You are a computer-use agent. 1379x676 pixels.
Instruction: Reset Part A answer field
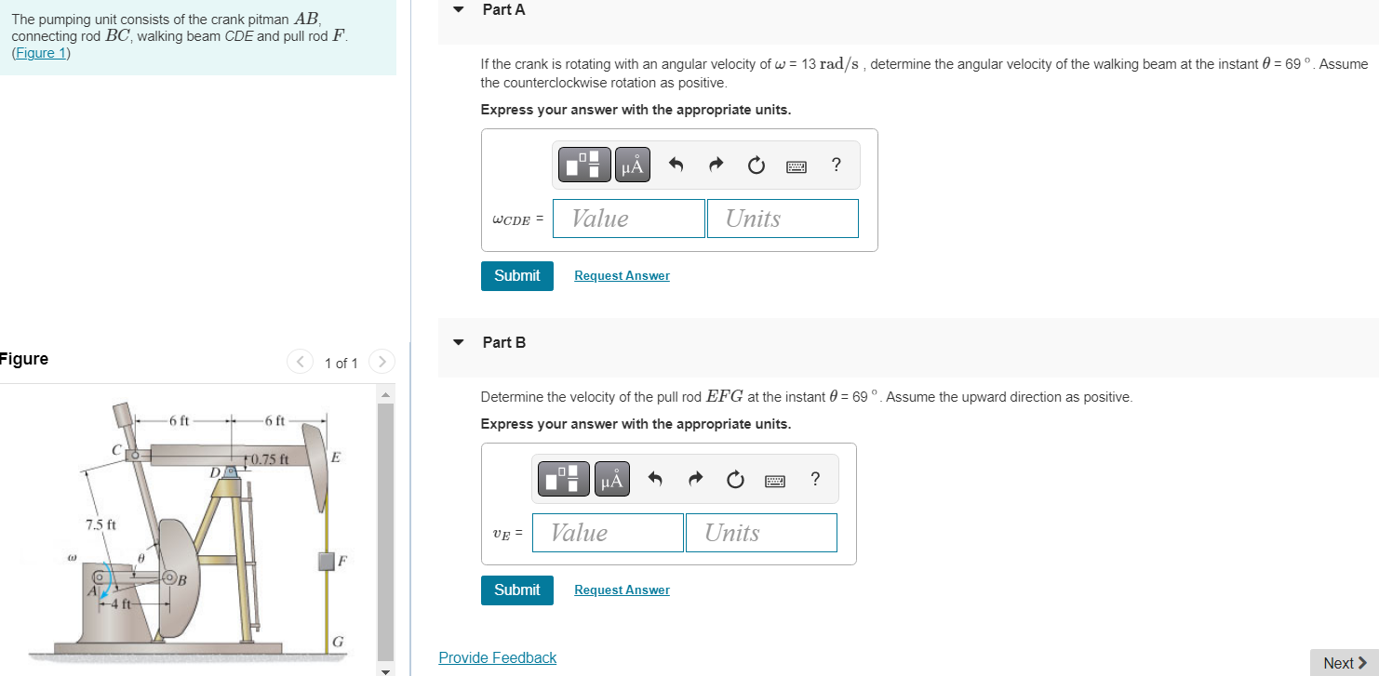756,166
